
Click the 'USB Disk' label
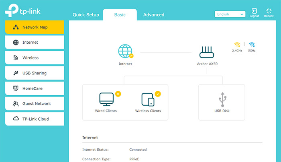click(222, 111)
